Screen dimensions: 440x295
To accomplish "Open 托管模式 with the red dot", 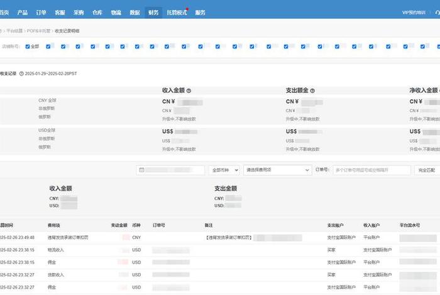I will (x=177, y=13).
